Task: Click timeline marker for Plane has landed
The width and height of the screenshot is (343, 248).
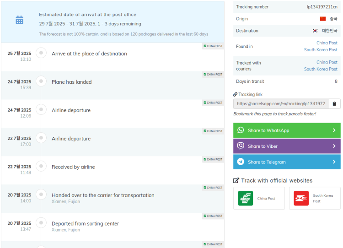Action: (41, 81)
